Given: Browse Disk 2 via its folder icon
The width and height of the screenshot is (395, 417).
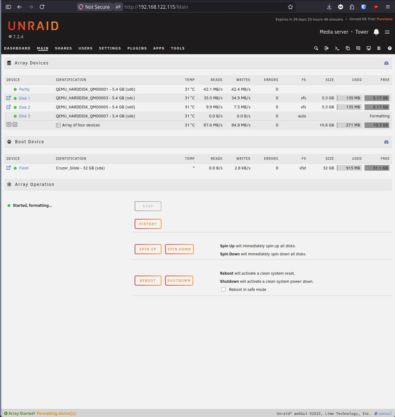Looking at the screenshot, I should click(x=9, y=107).
